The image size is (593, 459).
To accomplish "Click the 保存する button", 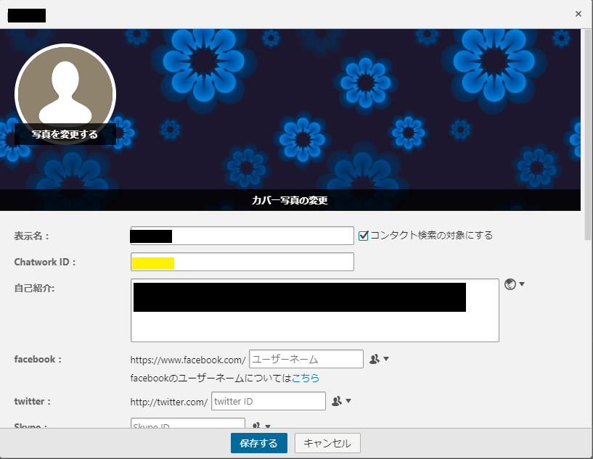I will click(259, 443).
